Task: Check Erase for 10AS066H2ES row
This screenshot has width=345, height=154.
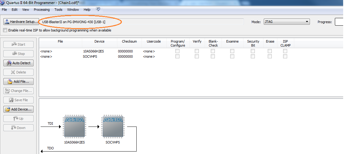Action: point(270,51)
